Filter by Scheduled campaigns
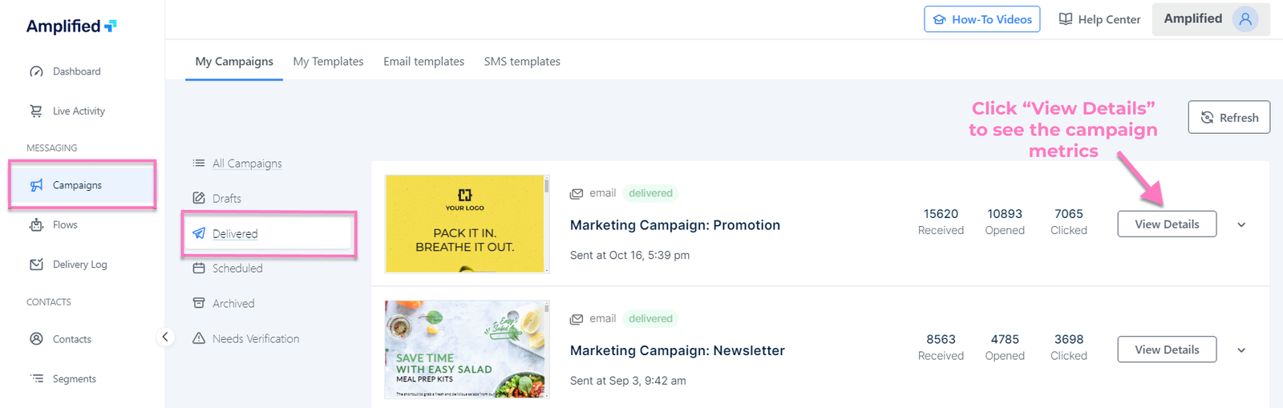 pos(237,269)
